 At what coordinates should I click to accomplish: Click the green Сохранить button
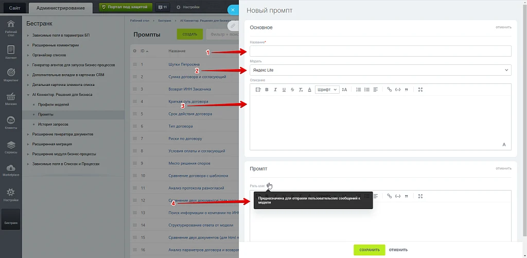(x=370, y=250)
